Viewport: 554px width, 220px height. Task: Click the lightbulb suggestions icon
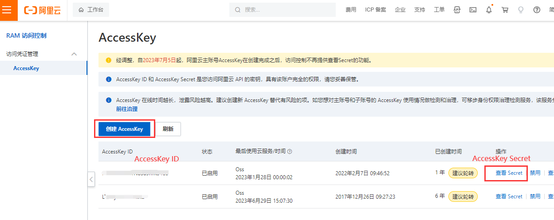coord(521,10)
